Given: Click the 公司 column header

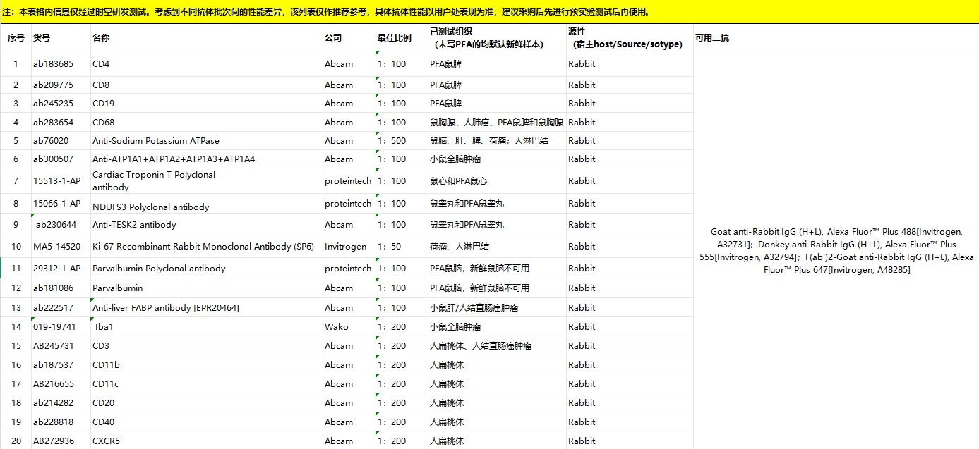Looking at the screenshot, I should tap(349, 38).
